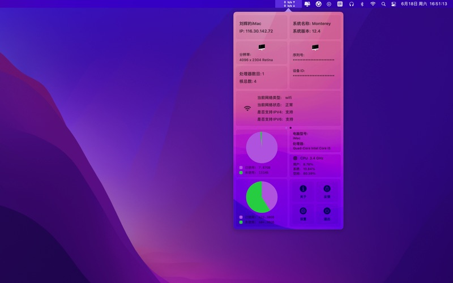
Task: Click the memory usage pie chart
Action: pos(262,148)
